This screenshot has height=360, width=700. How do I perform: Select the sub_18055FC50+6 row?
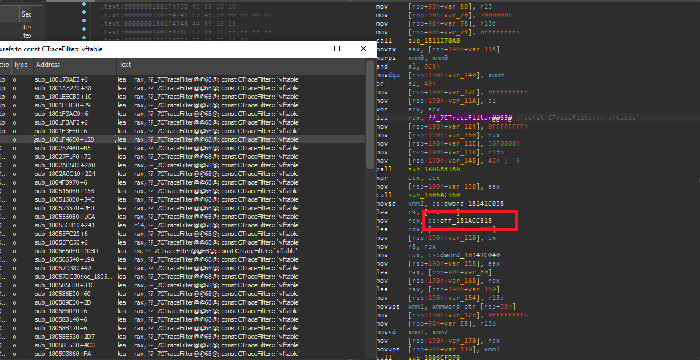pos(182,242)
